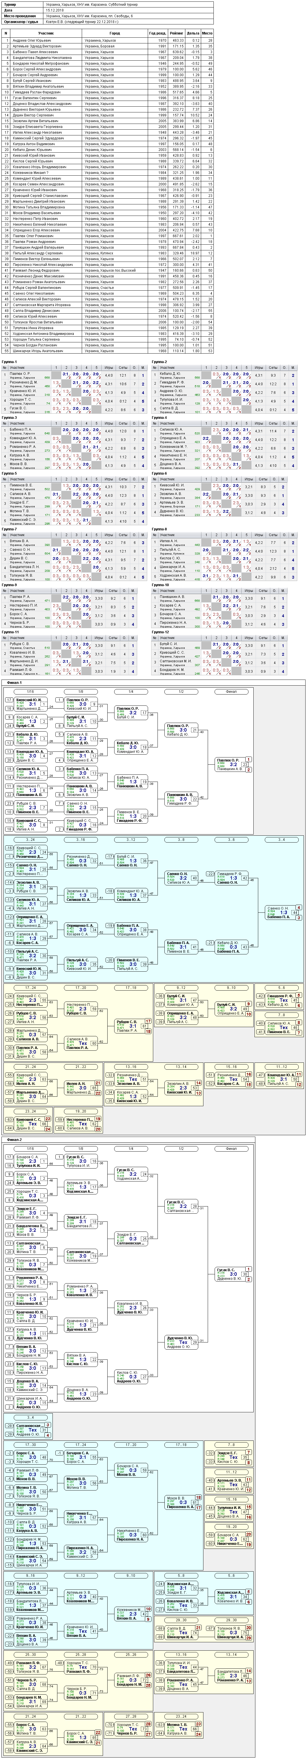The height and width of the screenshot is (1759, 307).
Task: Select participant Душин Виктор Сергеевич
Action: (x=34, y=115)
